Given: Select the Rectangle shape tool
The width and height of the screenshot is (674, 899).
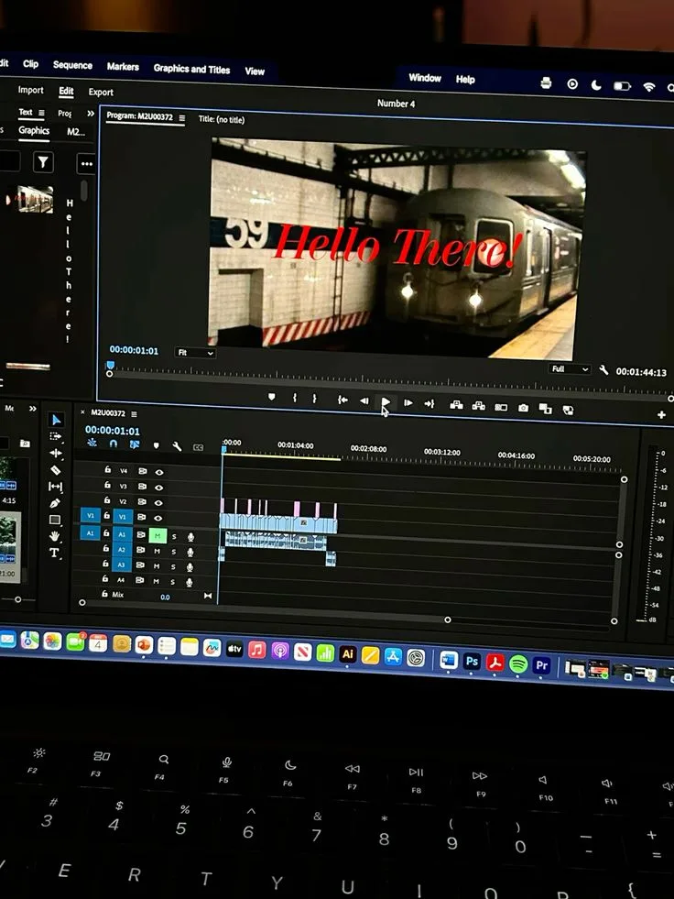Looking at the screenshot, I should click(x=55, y=520).
